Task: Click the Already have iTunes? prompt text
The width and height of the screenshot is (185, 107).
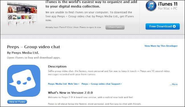Action: pyautogui.click(x=73, y=27)
